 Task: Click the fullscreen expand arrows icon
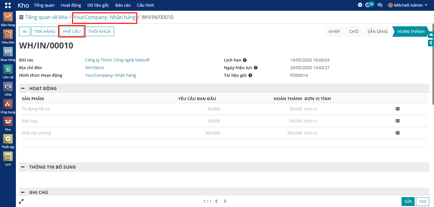21,201
